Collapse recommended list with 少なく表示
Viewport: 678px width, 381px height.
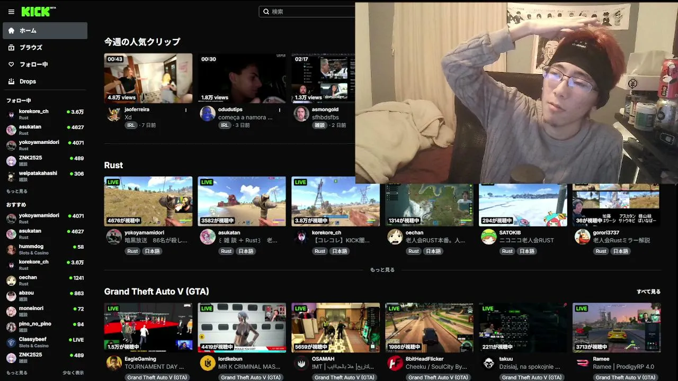[73, 373]
